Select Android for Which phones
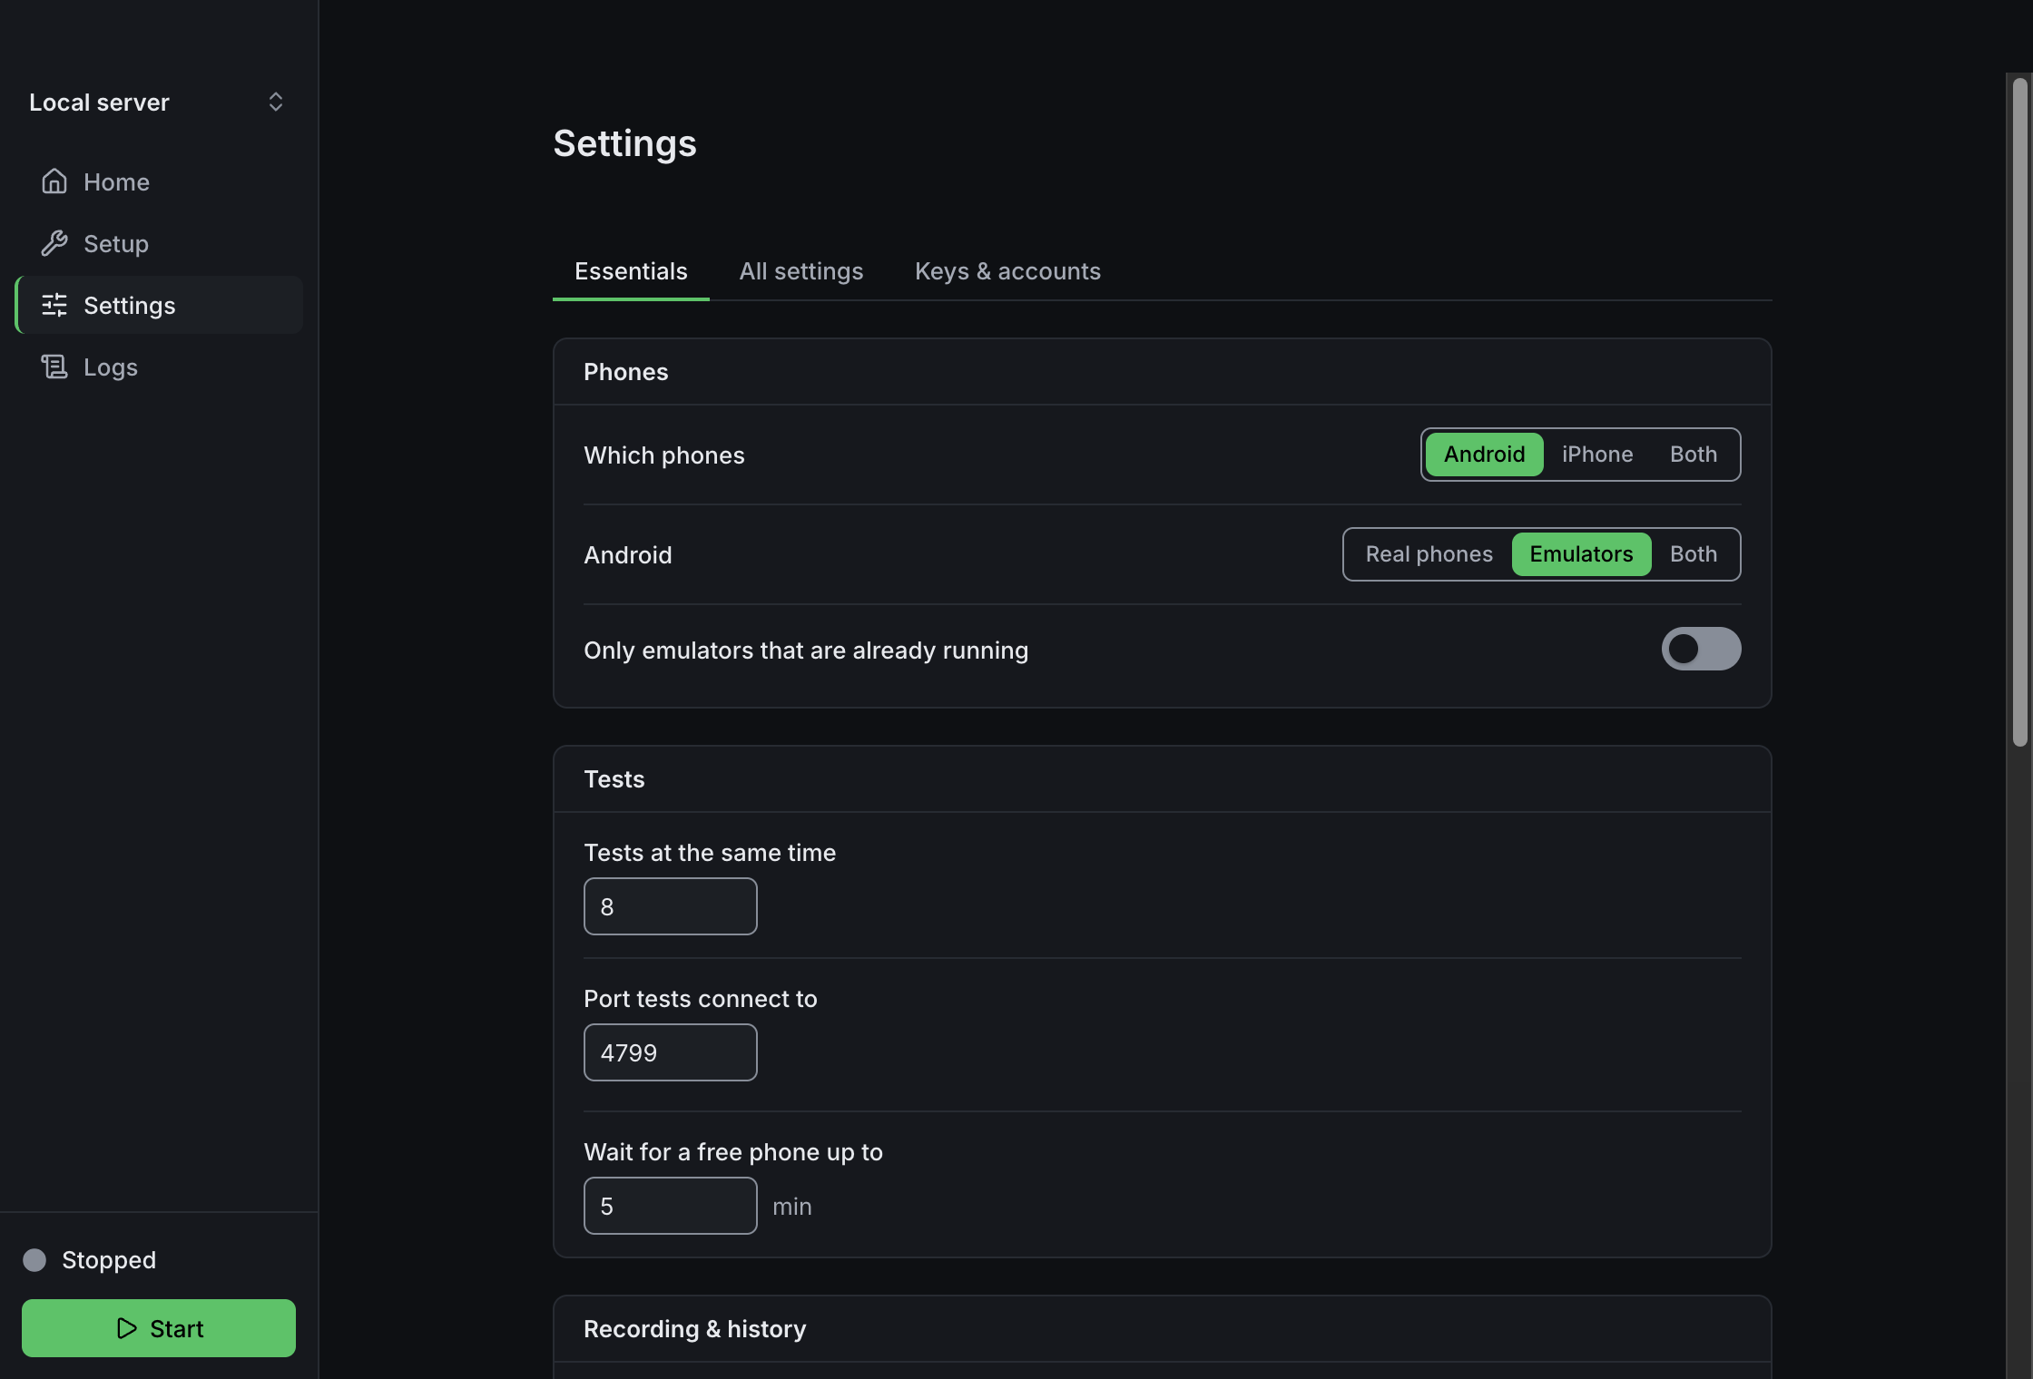Viewport: 2033px width, 1379px height. (1484, 454)
